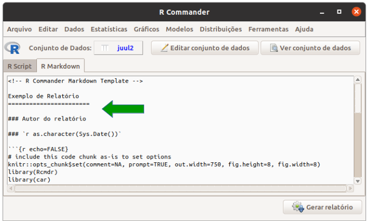Open the Distribuições menu
The image size is (367, 221).
[x=221, y=29]
